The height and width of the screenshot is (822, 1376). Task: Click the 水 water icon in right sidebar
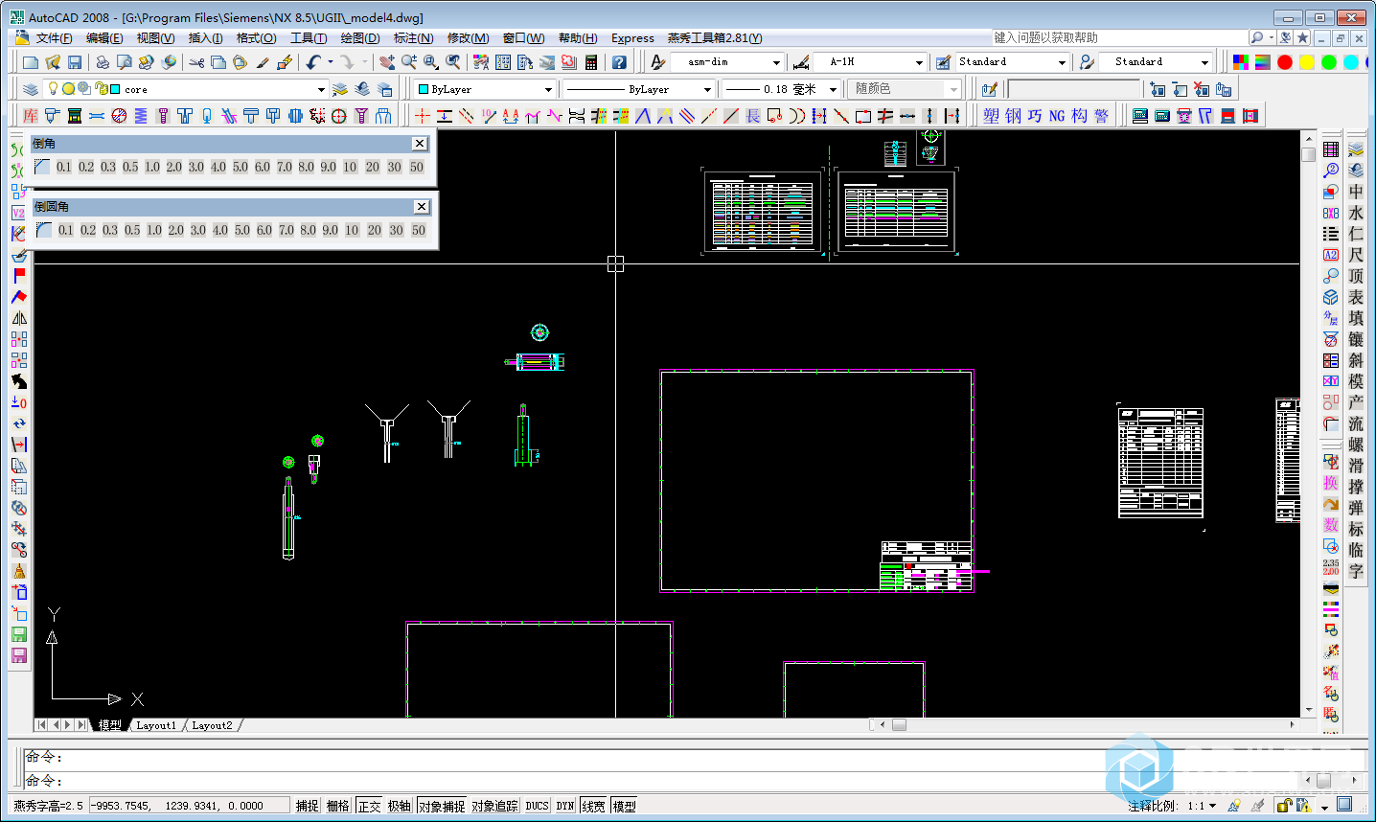(1356, 213)
